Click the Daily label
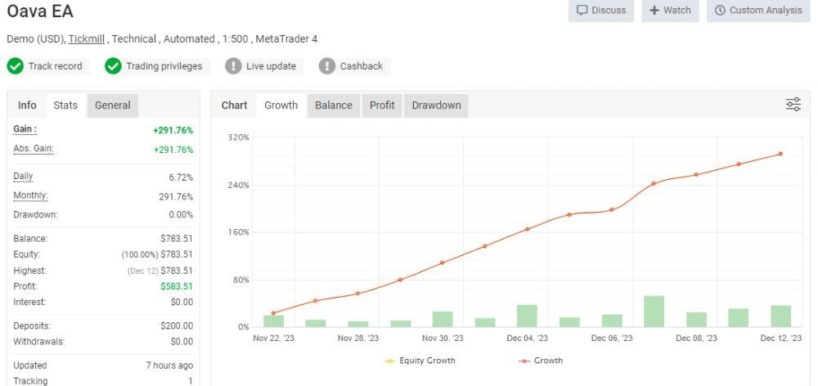 23,177
